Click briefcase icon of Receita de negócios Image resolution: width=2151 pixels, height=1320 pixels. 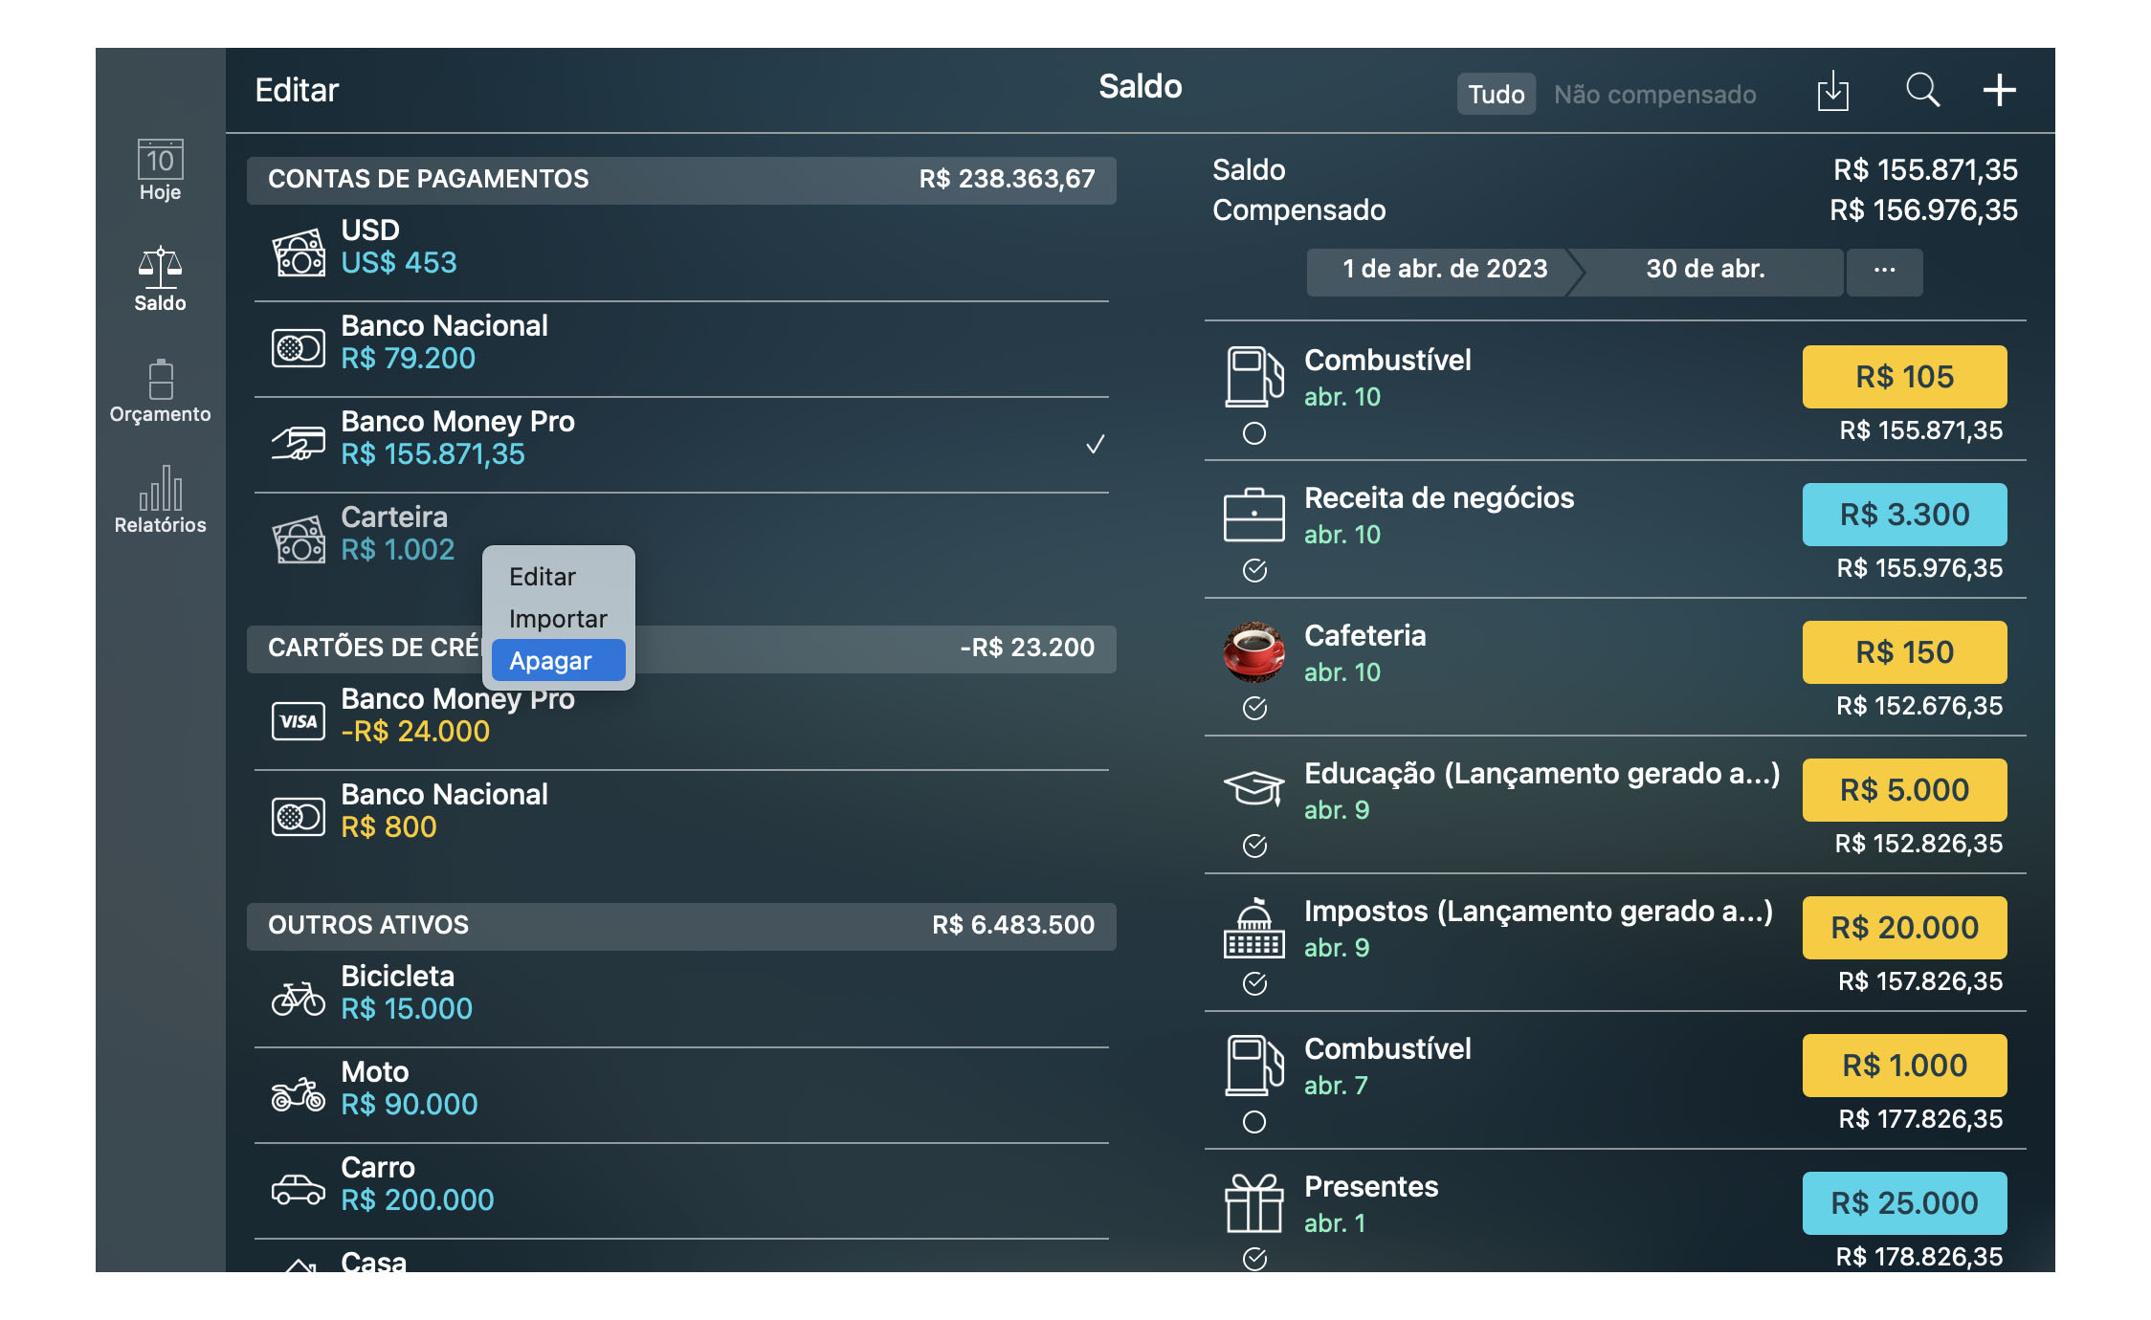coord(1253,515)
